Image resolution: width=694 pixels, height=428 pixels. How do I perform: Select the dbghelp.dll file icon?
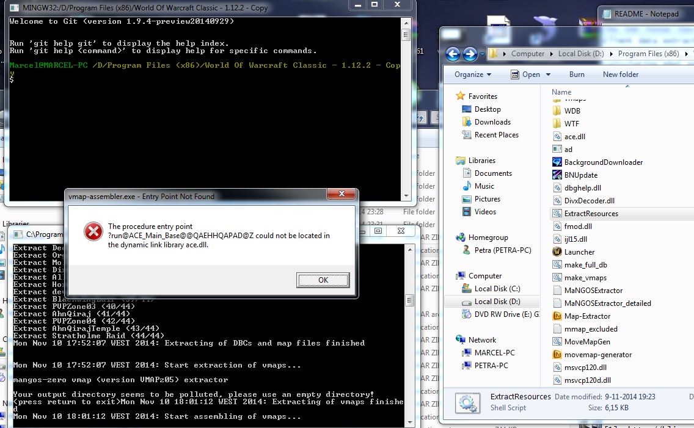pos(557,187)
